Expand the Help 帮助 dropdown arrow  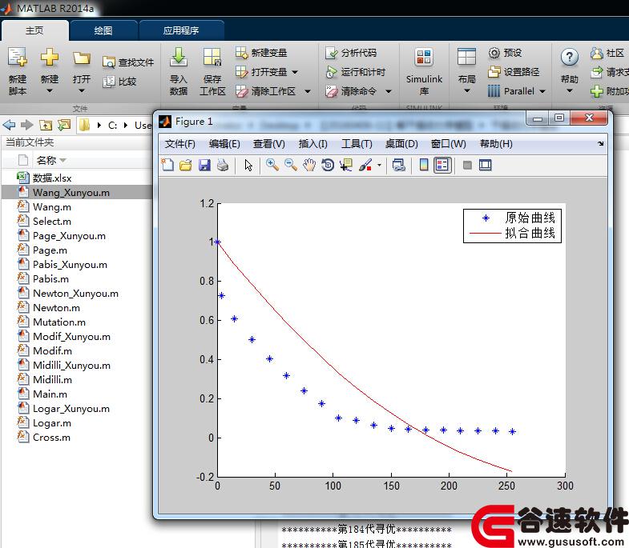pos(569,91)
